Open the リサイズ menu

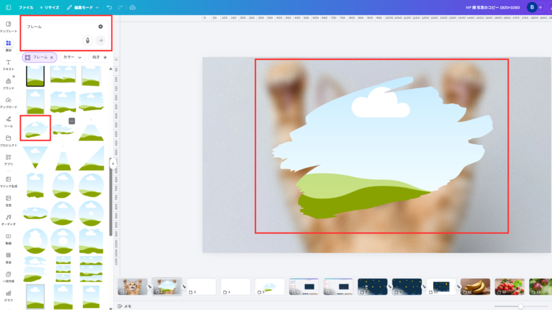click(x=50, y=8)
